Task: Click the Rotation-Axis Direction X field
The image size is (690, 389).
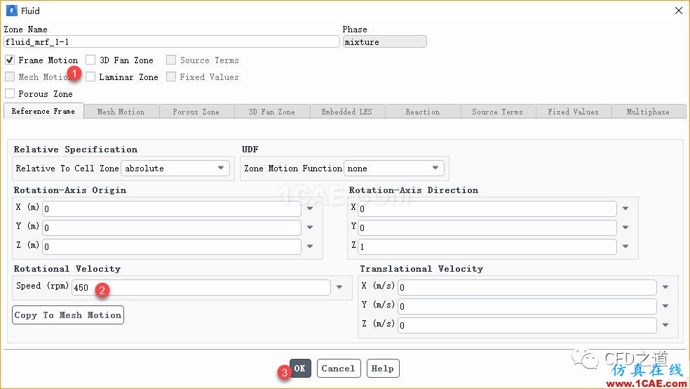Action: [487, 209]
